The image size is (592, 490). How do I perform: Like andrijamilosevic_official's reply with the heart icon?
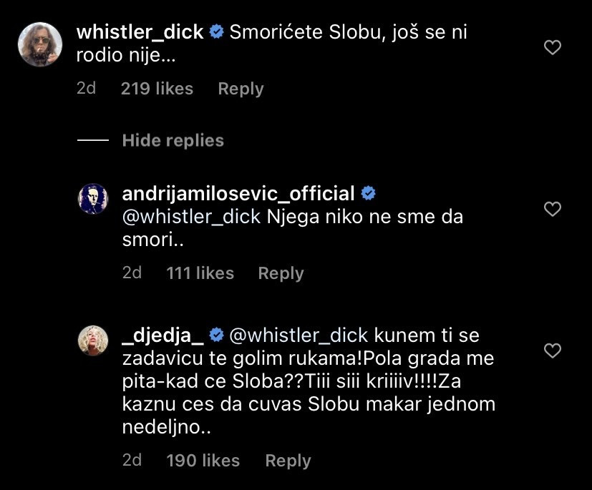pos(553,209)
